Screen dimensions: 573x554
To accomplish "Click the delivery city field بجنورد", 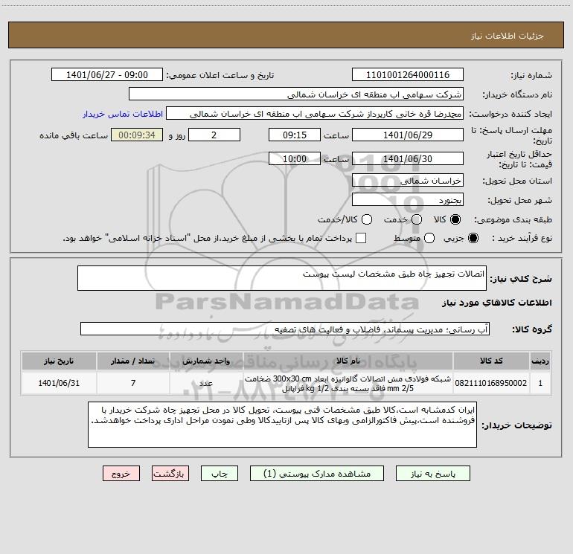I will tap(408, 200).
